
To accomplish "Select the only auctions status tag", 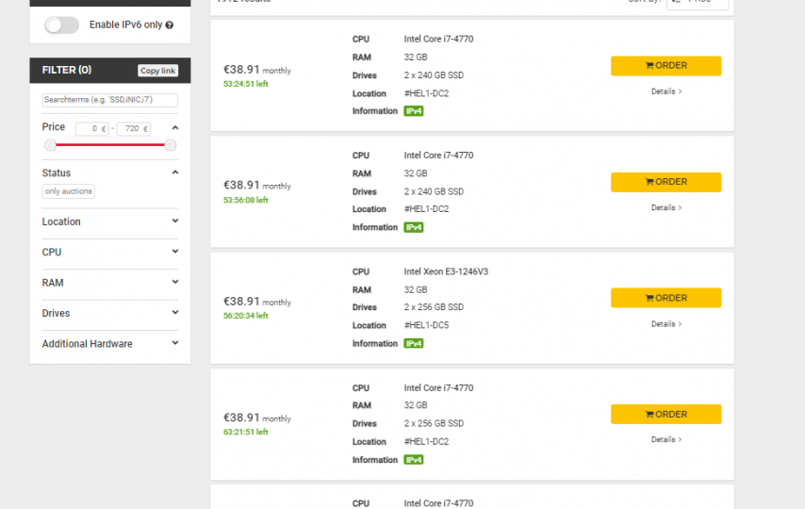I will point(68,191).
